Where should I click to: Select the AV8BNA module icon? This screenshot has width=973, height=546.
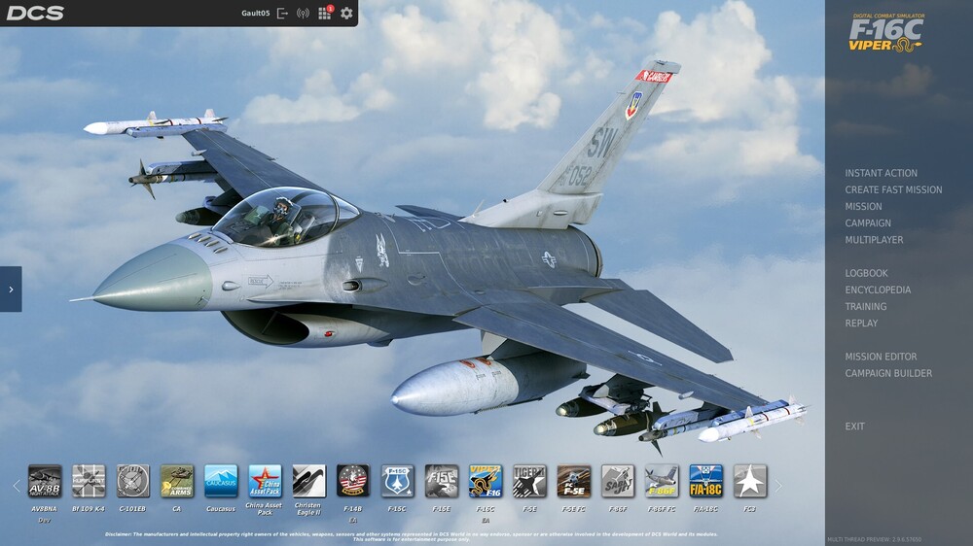[45, 481]
